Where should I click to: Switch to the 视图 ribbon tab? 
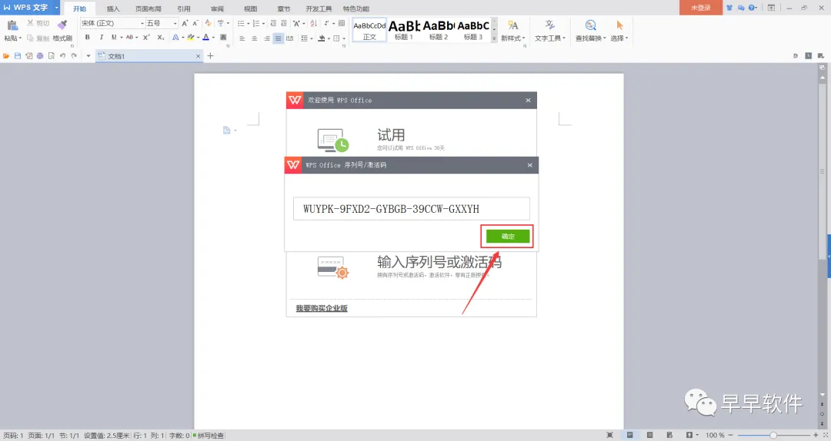[250, 8]
